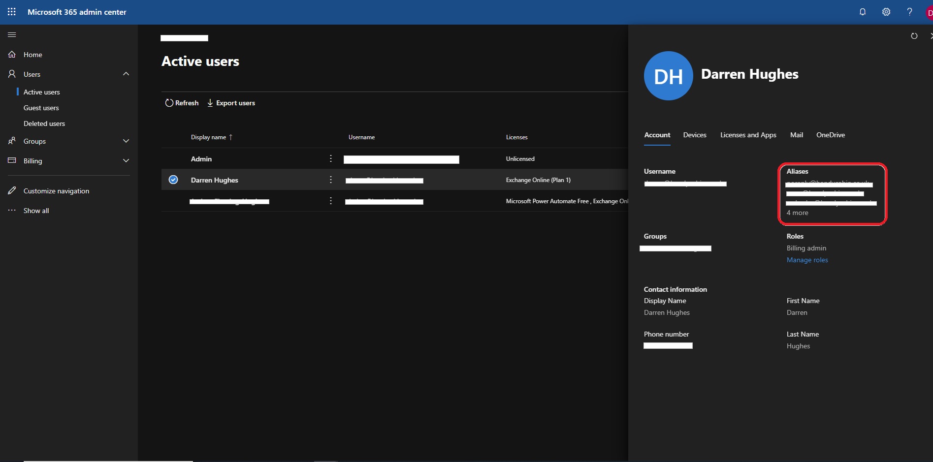Expand the Billing navigation section

point(126,161)
